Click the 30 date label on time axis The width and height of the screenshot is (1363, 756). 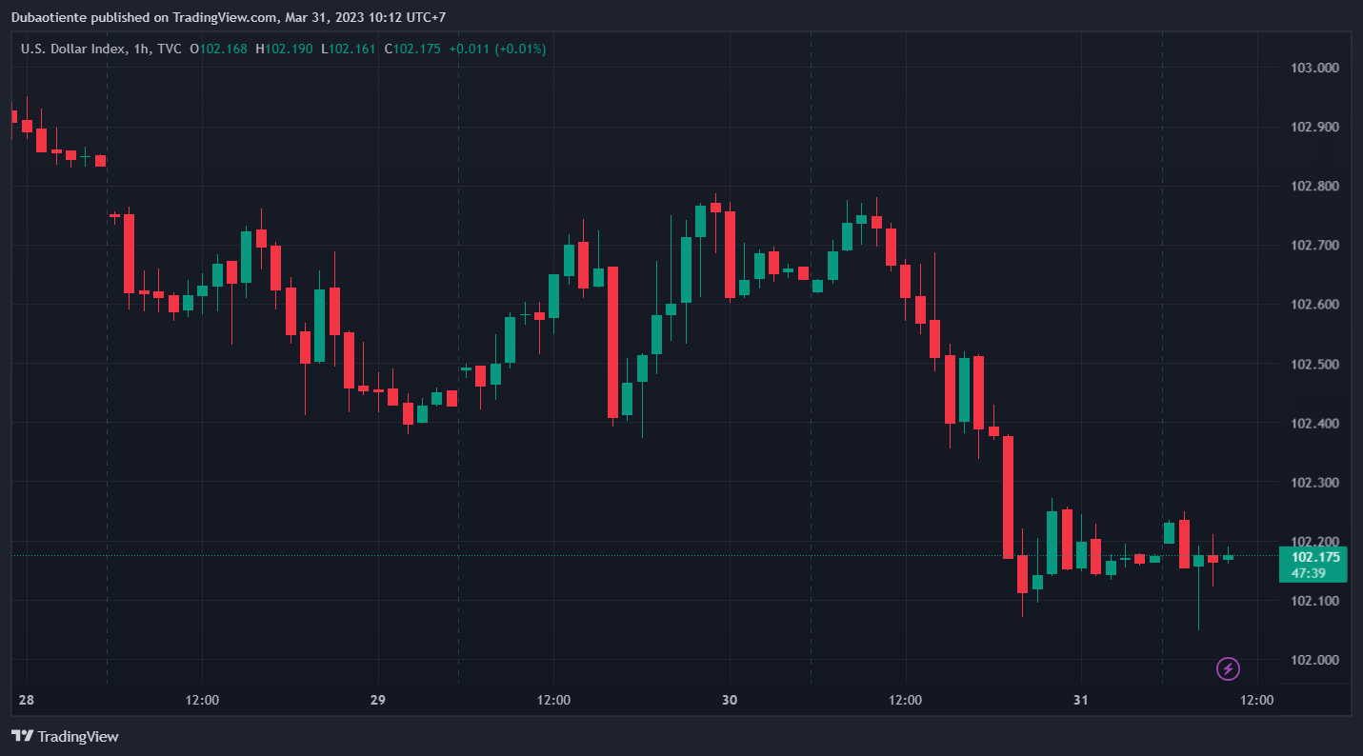click(x=730, y=701)
